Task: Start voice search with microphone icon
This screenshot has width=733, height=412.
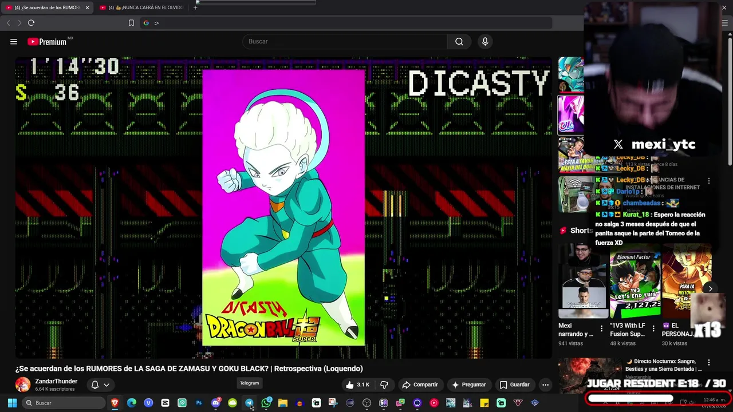Action: pyautogui.click(x=485, y=41)
